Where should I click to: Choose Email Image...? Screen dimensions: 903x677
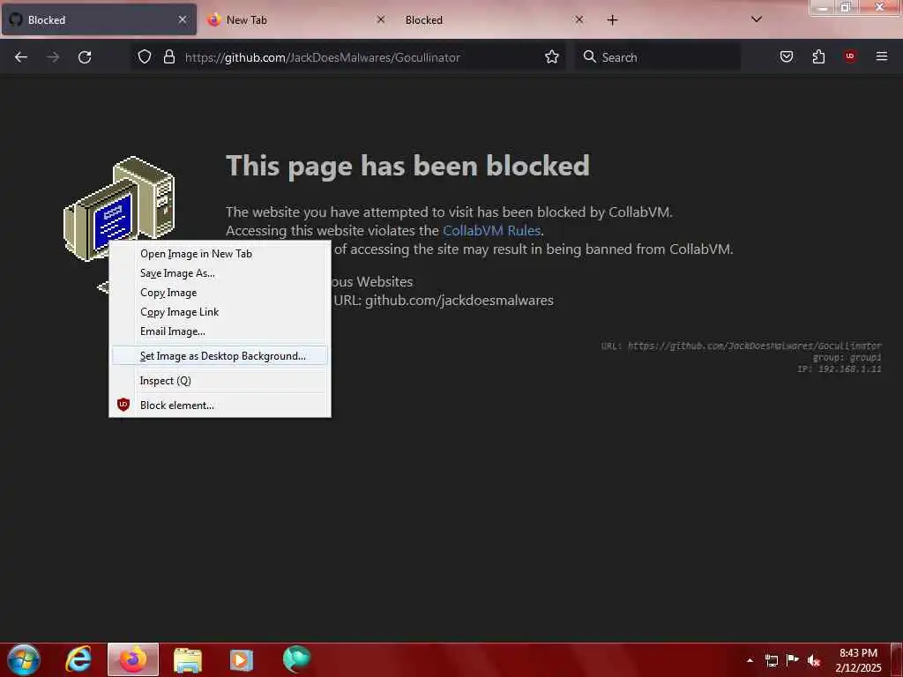(220, 331)
